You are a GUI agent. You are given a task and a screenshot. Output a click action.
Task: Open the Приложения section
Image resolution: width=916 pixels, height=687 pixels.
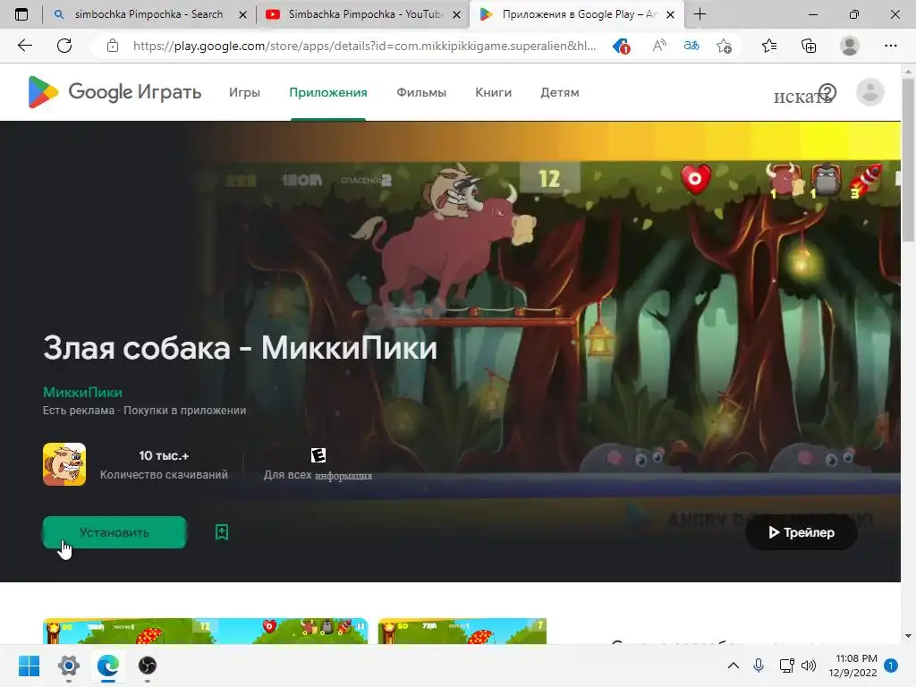(328, 92)
